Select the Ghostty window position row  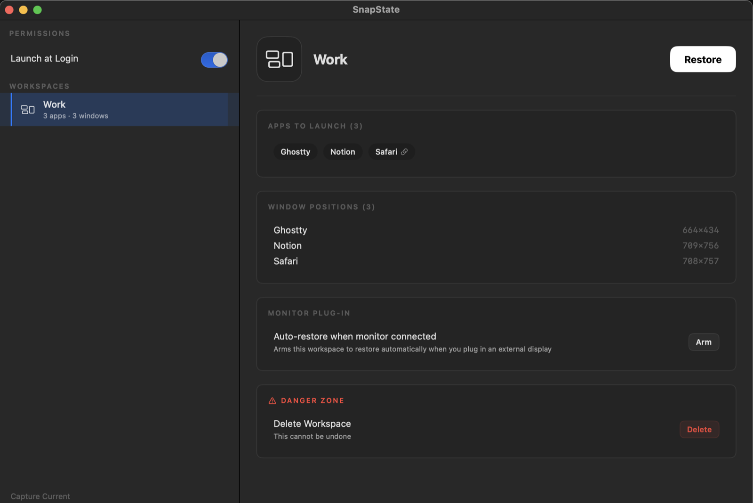tap(496, 230)
